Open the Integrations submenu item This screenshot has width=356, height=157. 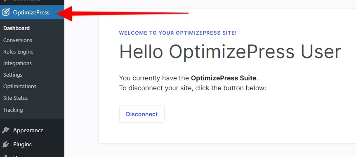tap(17, 63)
